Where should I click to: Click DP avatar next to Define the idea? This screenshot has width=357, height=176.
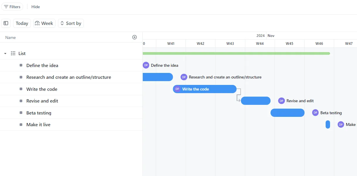tap(146, 65)
